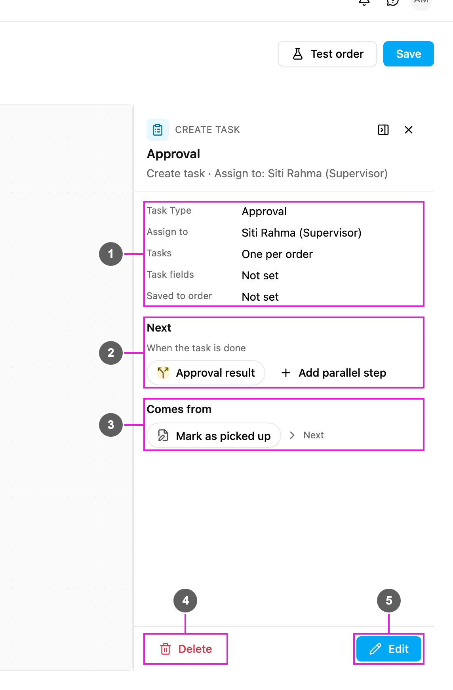Screen dimensions: 453x690
Task: Click the trash icon in Delete
Action: tap(165, 649)
